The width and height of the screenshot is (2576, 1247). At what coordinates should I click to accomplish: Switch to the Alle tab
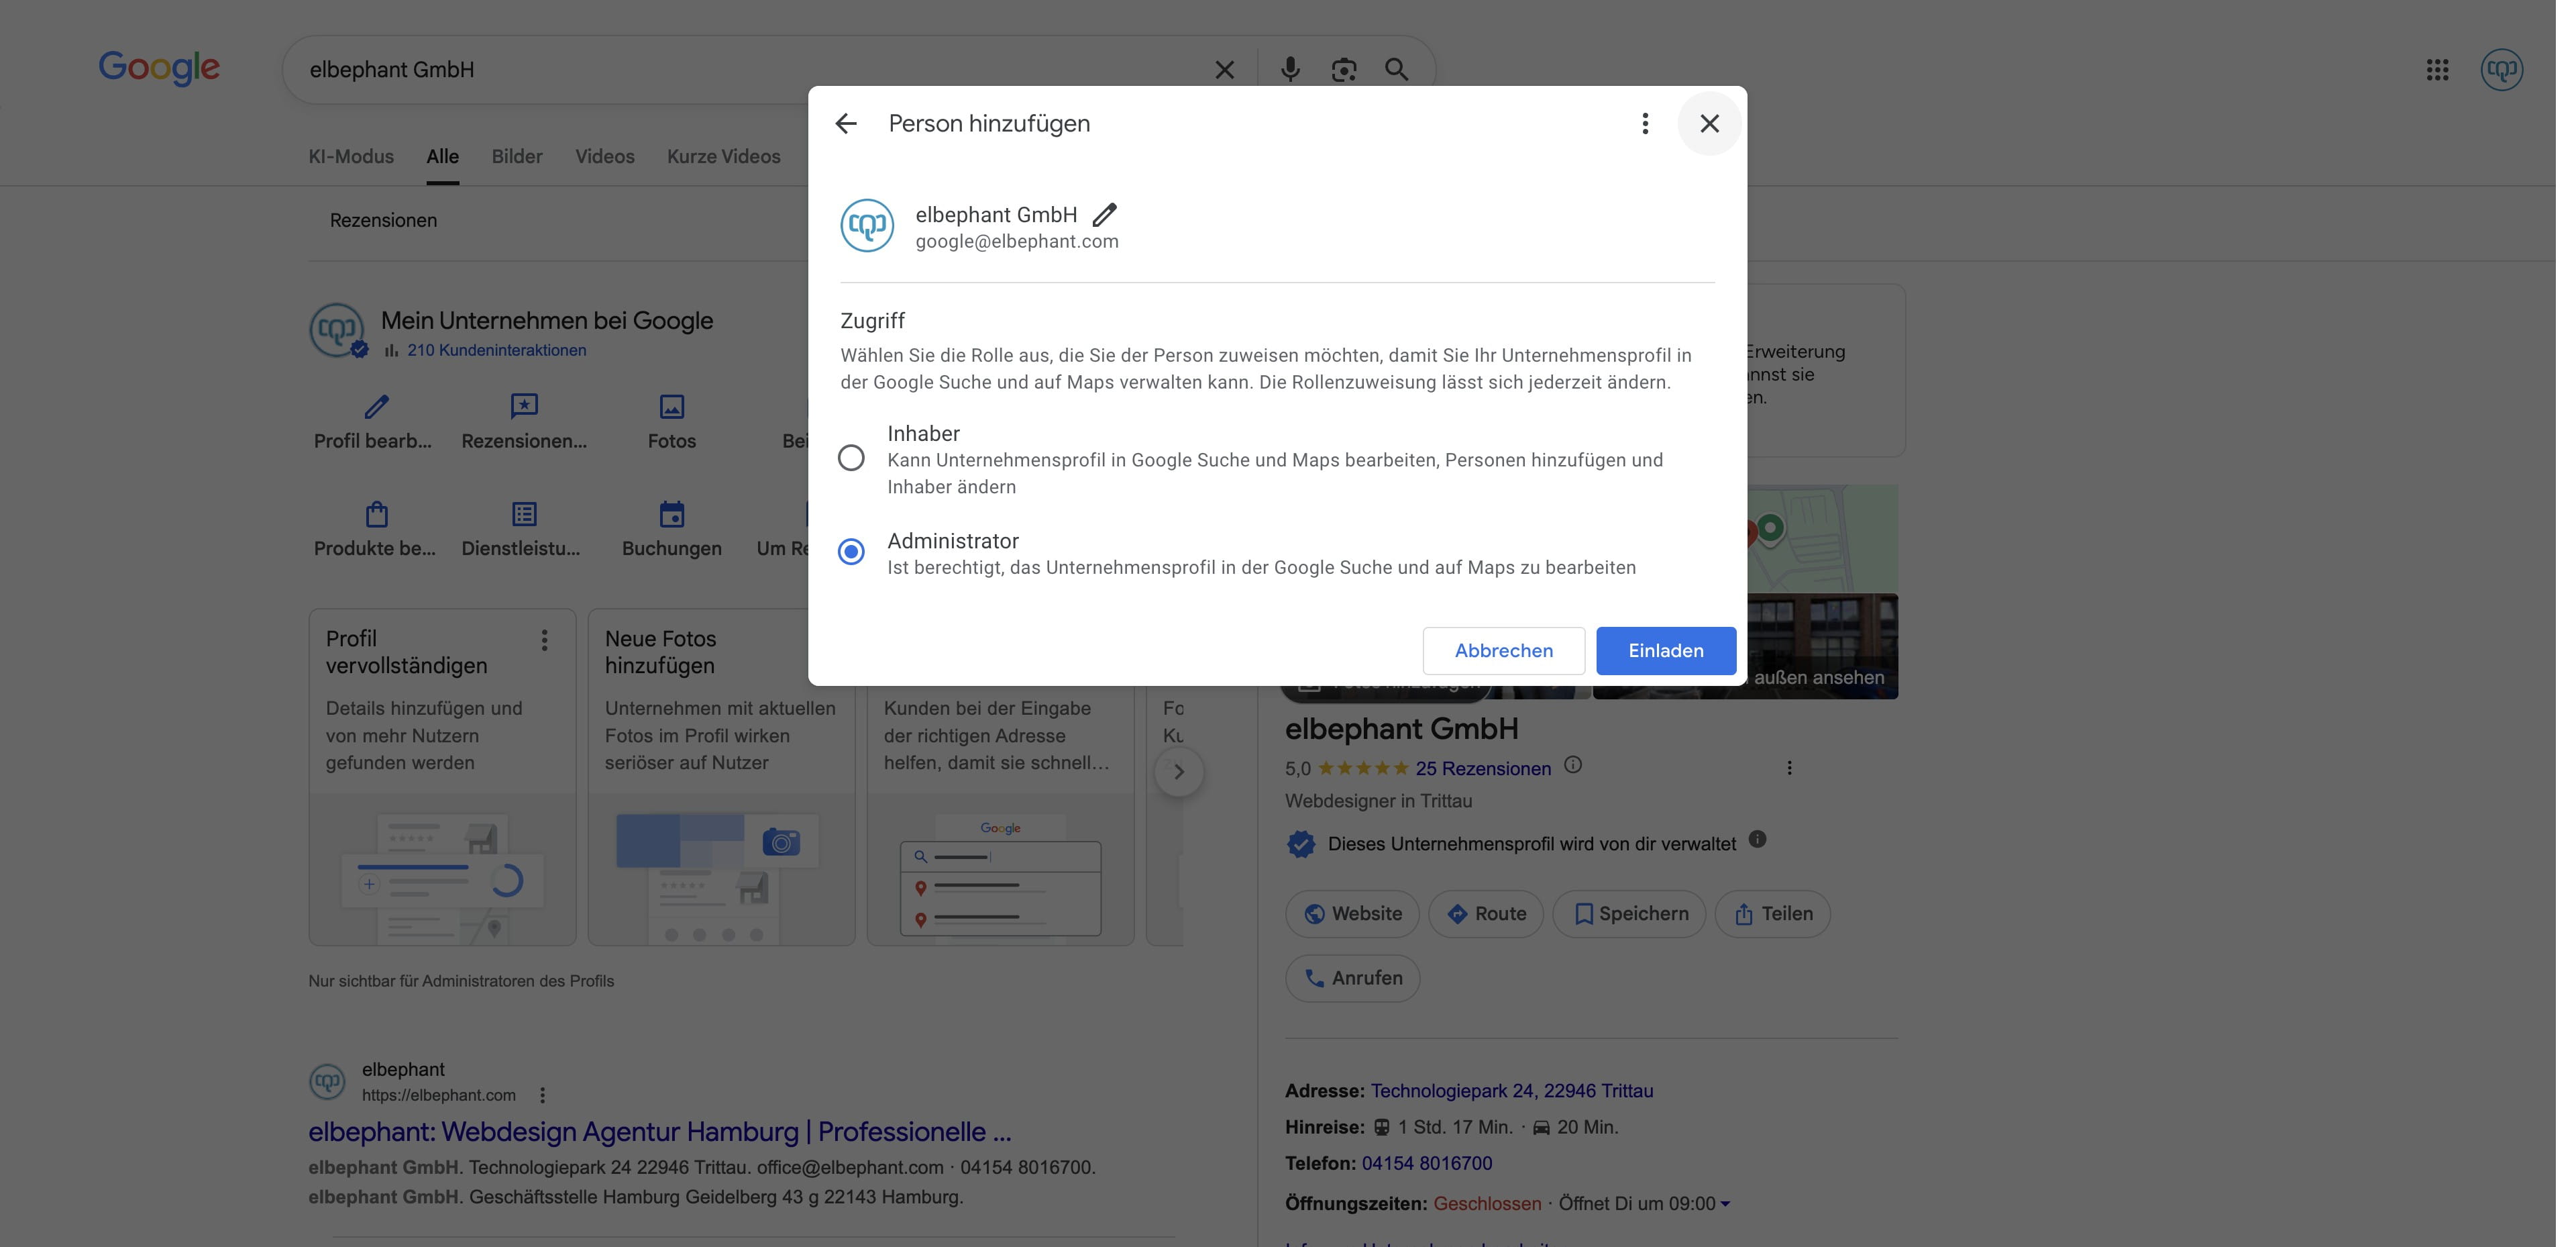tap(442, 156)
